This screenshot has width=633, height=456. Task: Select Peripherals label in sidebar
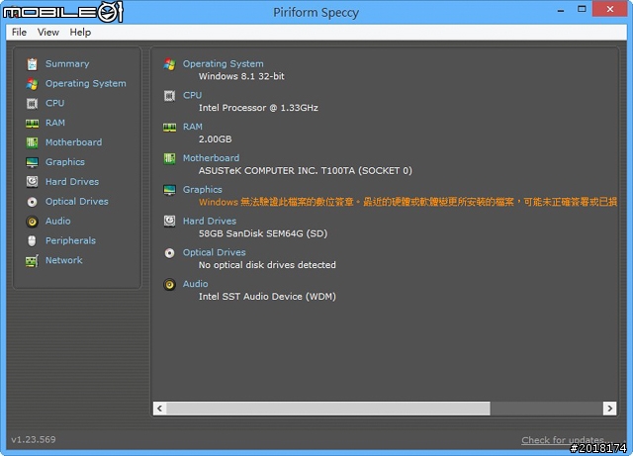pos(70,240)
